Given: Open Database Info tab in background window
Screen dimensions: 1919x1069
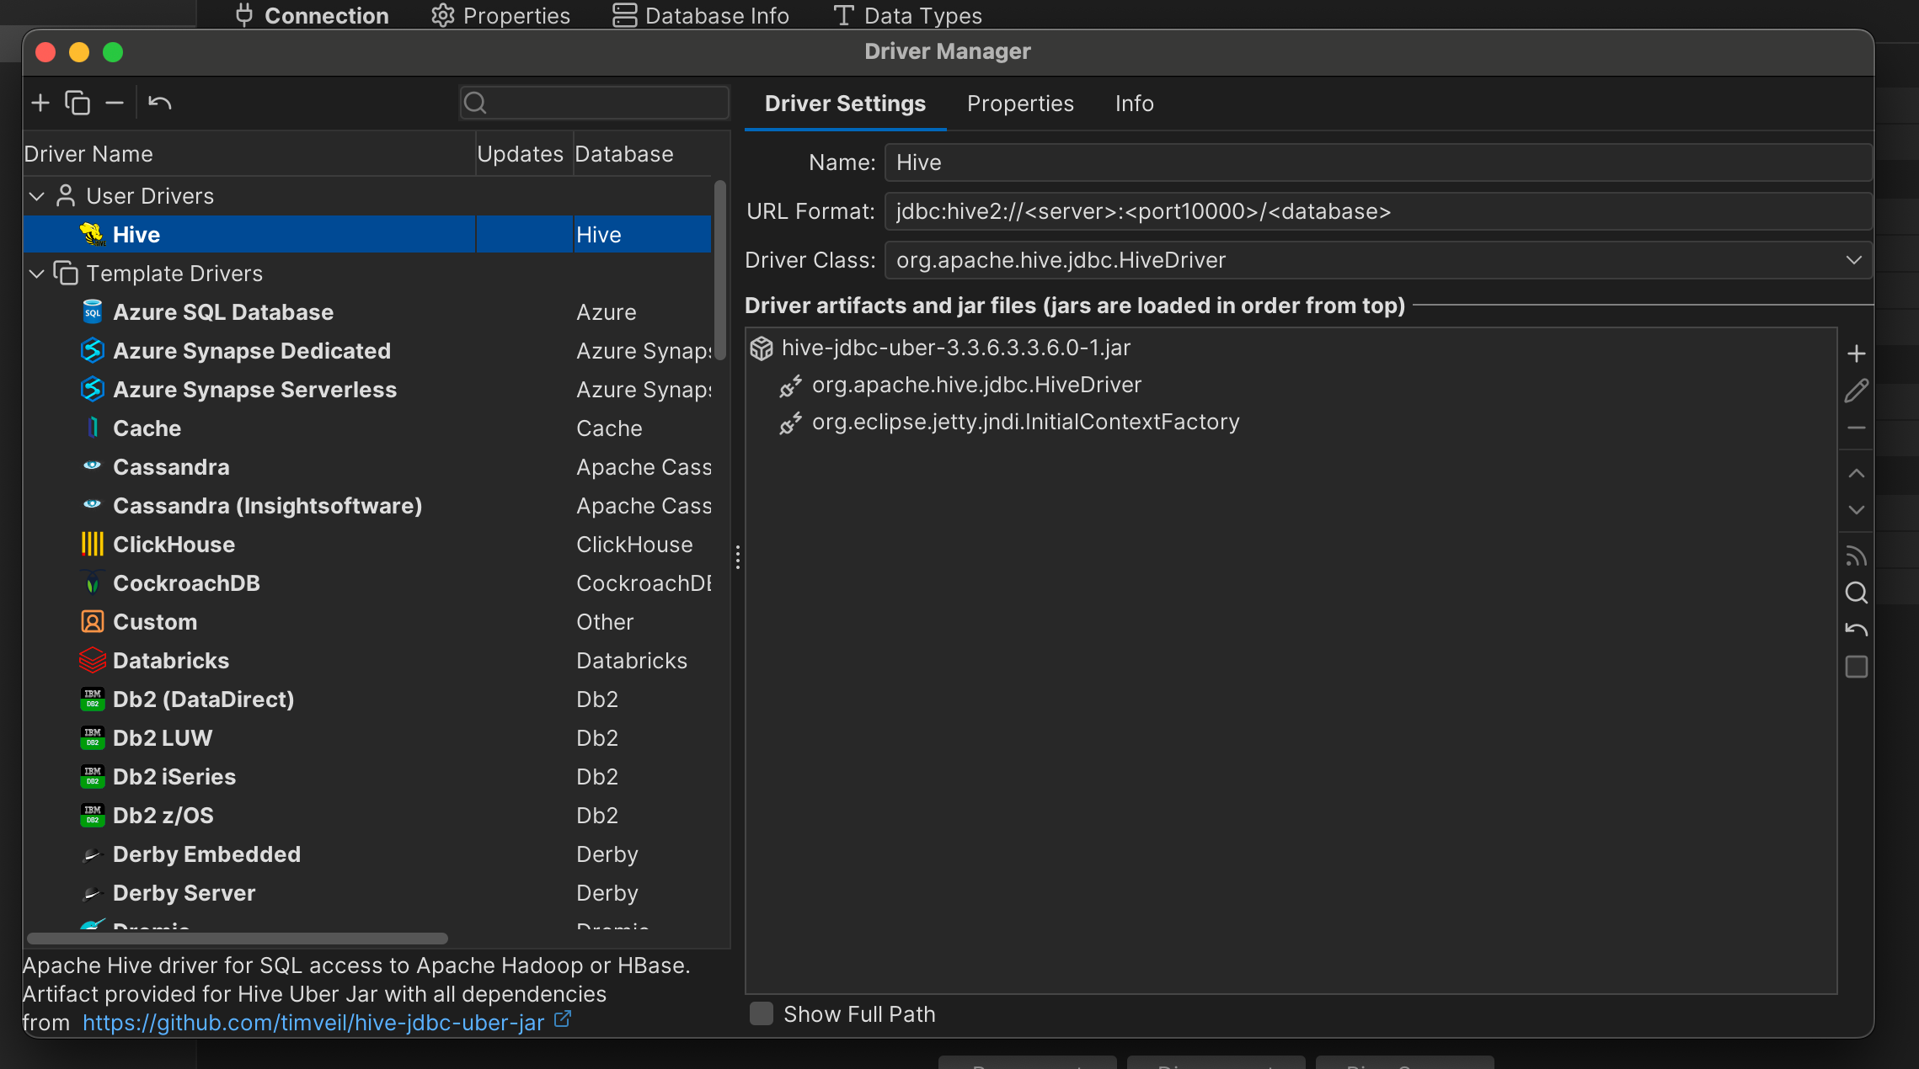Looking at the screenshot, I should tap(701, 15).
